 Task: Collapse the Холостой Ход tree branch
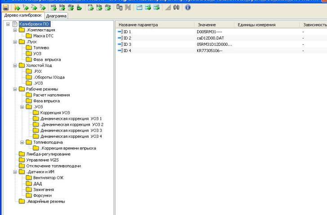[x=16, y=65]
